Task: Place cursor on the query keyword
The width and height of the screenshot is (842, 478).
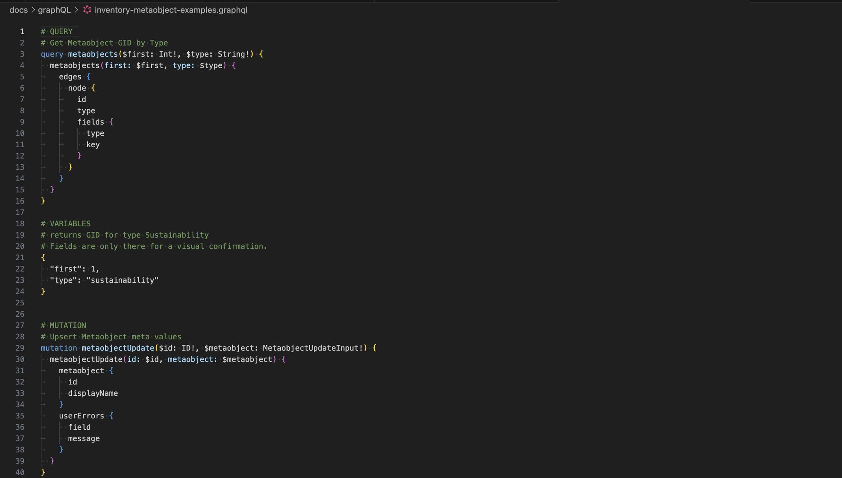Action: 52,54
